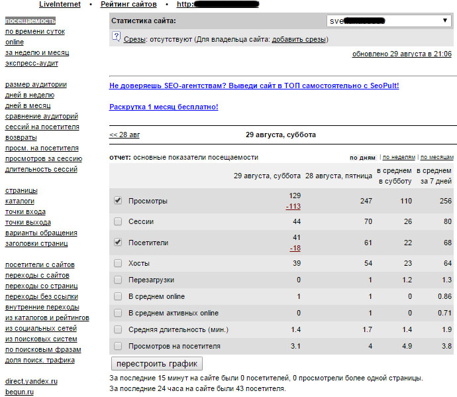Tick the Хосты checkbox
The image size is (457, 397).
[118, 263]
